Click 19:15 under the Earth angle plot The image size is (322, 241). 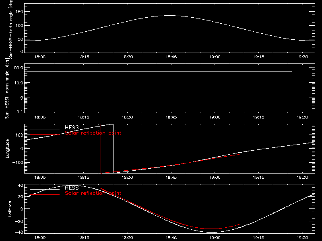[258, 57]
